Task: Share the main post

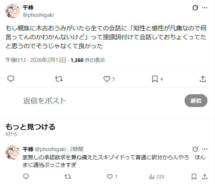Action: coord(202,79)
